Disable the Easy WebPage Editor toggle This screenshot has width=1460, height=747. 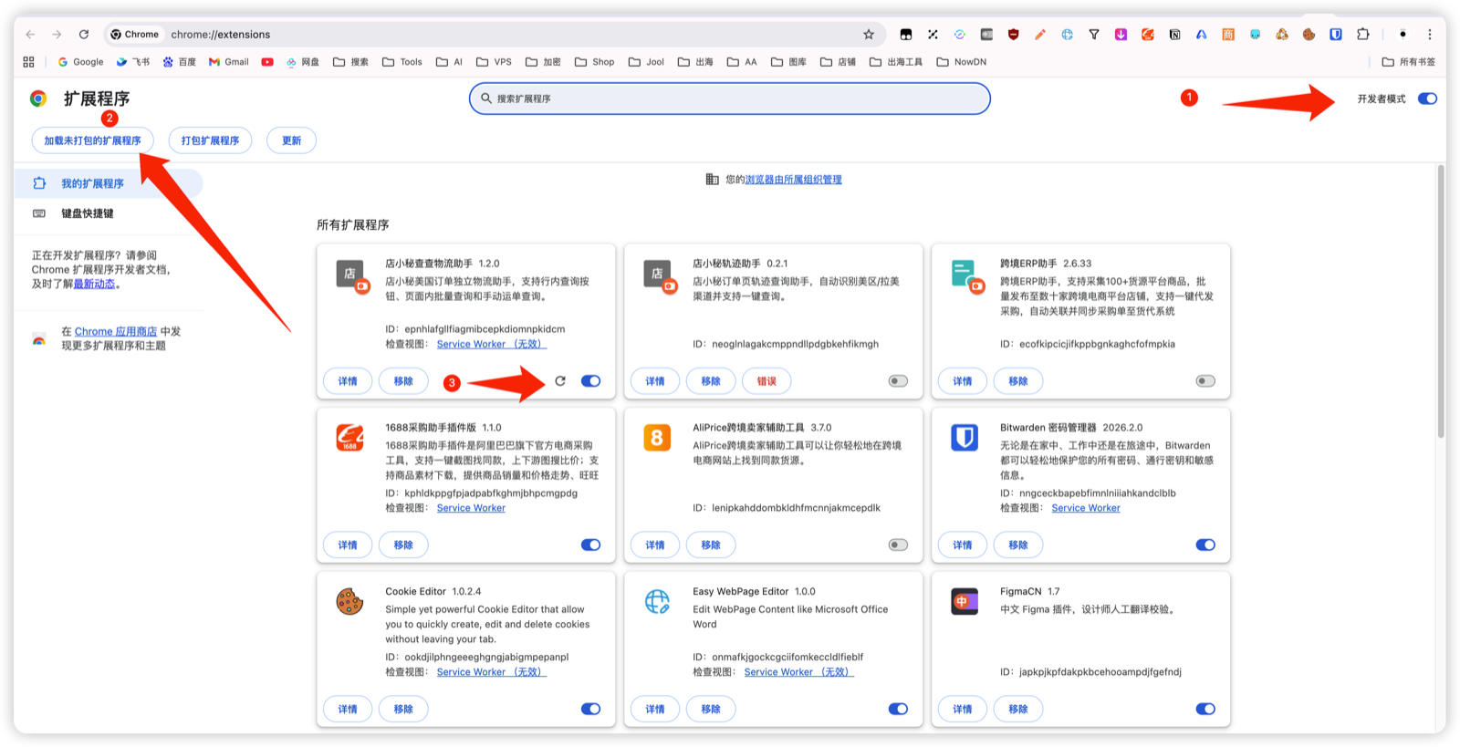tap(898, 709)
